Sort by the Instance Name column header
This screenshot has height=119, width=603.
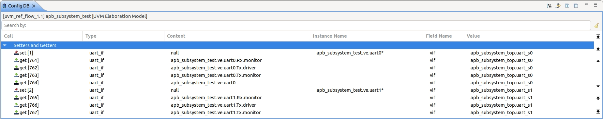(x=366, y=36)
